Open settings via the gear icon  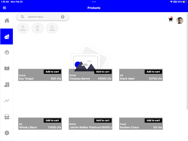(x=7, y=133)
